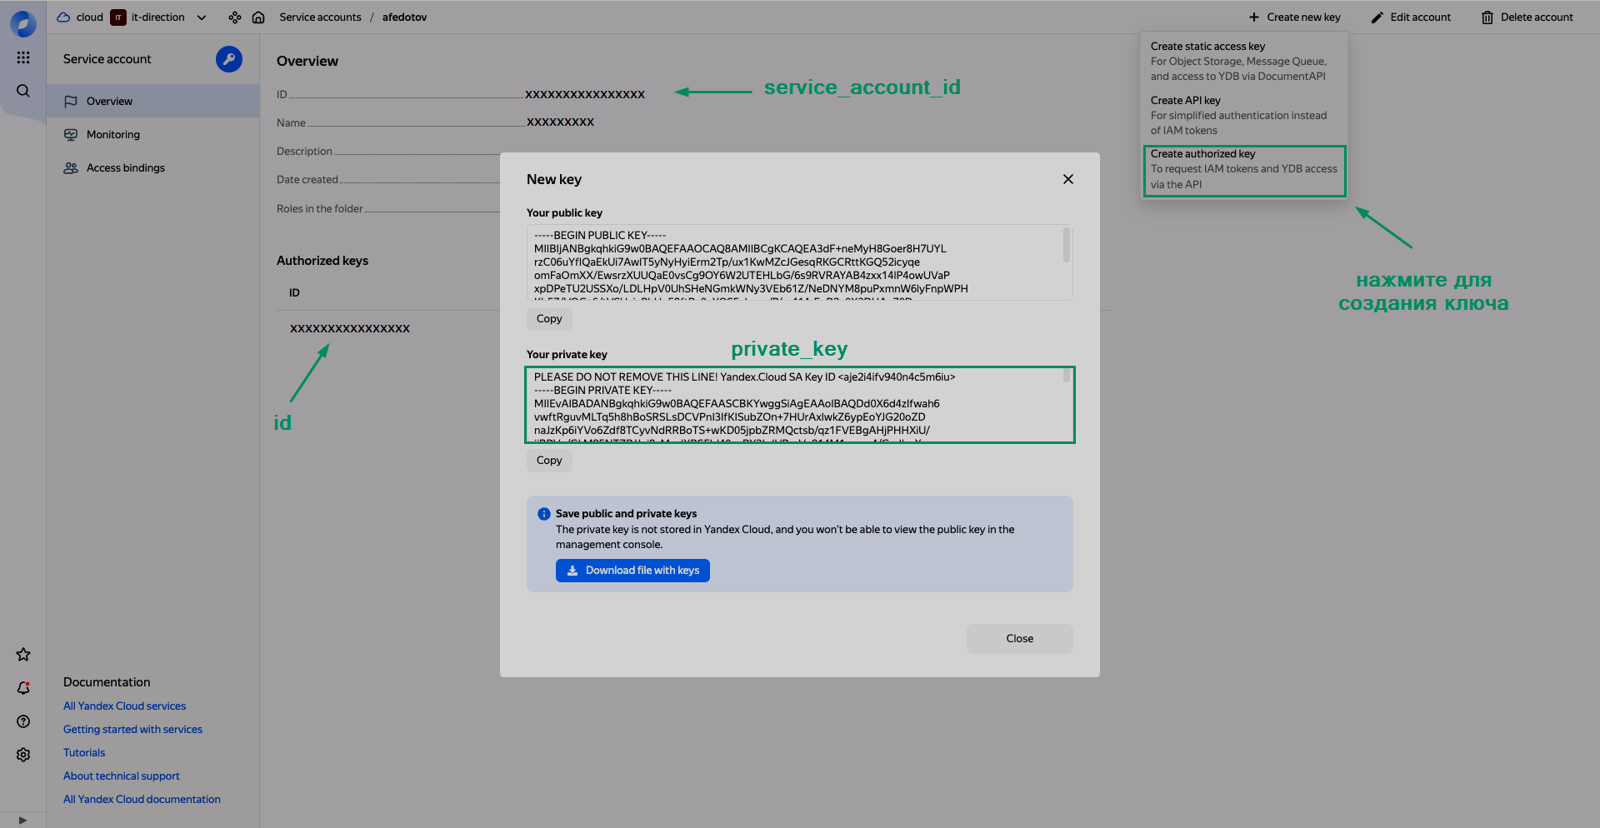
Task: Open Getting started with services link
Action: click(132, 729)
